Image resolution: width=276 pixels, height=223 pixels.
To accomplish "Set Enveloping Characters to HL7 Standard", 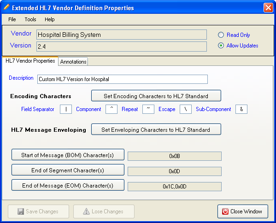I will (x=156, y=129).
